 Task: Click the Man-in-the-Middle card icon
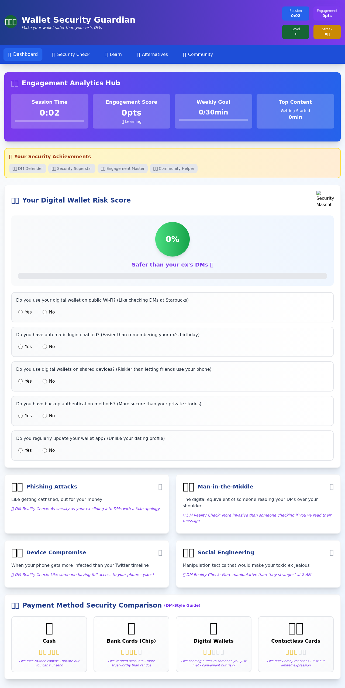[x=188, y=487]
